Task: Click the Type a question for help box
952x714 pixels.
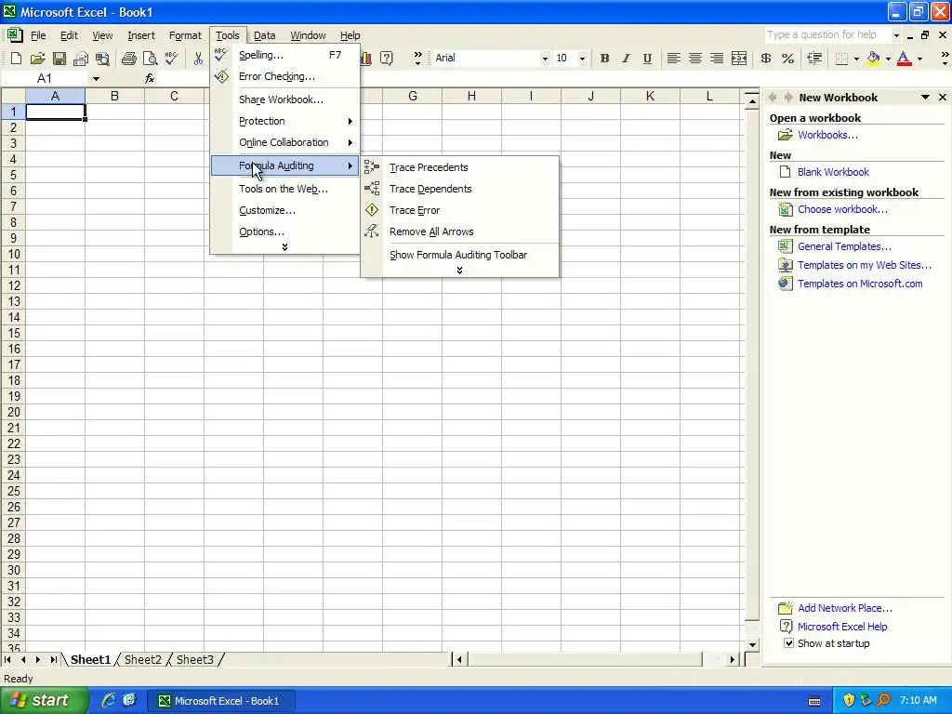Action: pos(826,35)
